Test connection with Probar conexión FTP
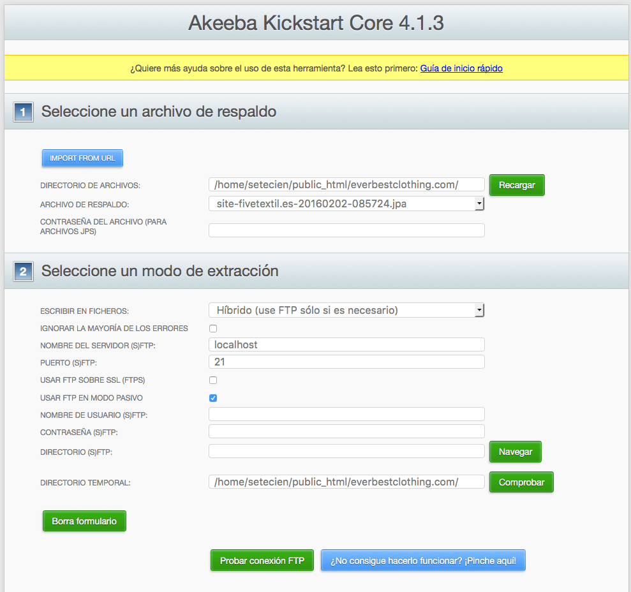This screenshot has width=631, height=592. pos(262,561)
